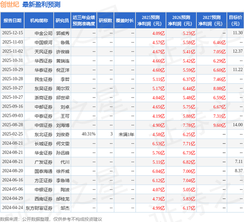Click the 8.08亿 forecast value
Image resolution: width=244 pixels, height=222 pixels.
[219, 89]
